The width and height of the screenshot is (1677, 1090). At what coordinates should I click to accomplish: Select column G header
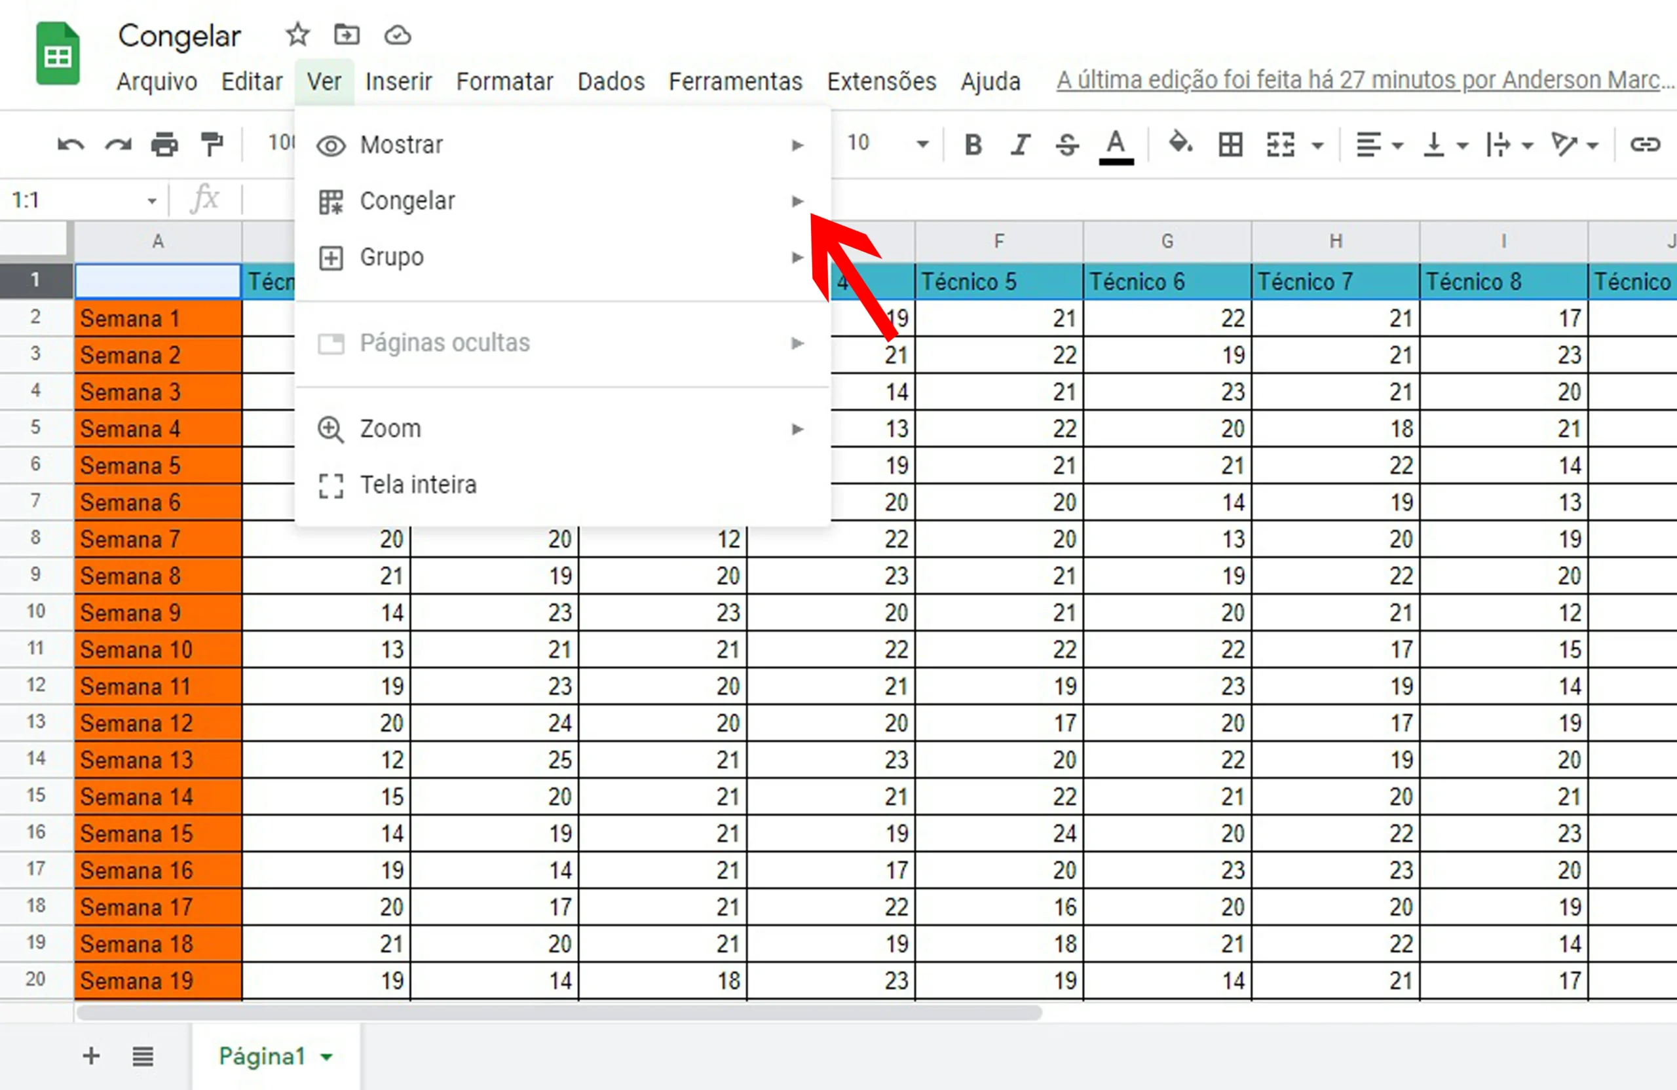click(1167, 242)
